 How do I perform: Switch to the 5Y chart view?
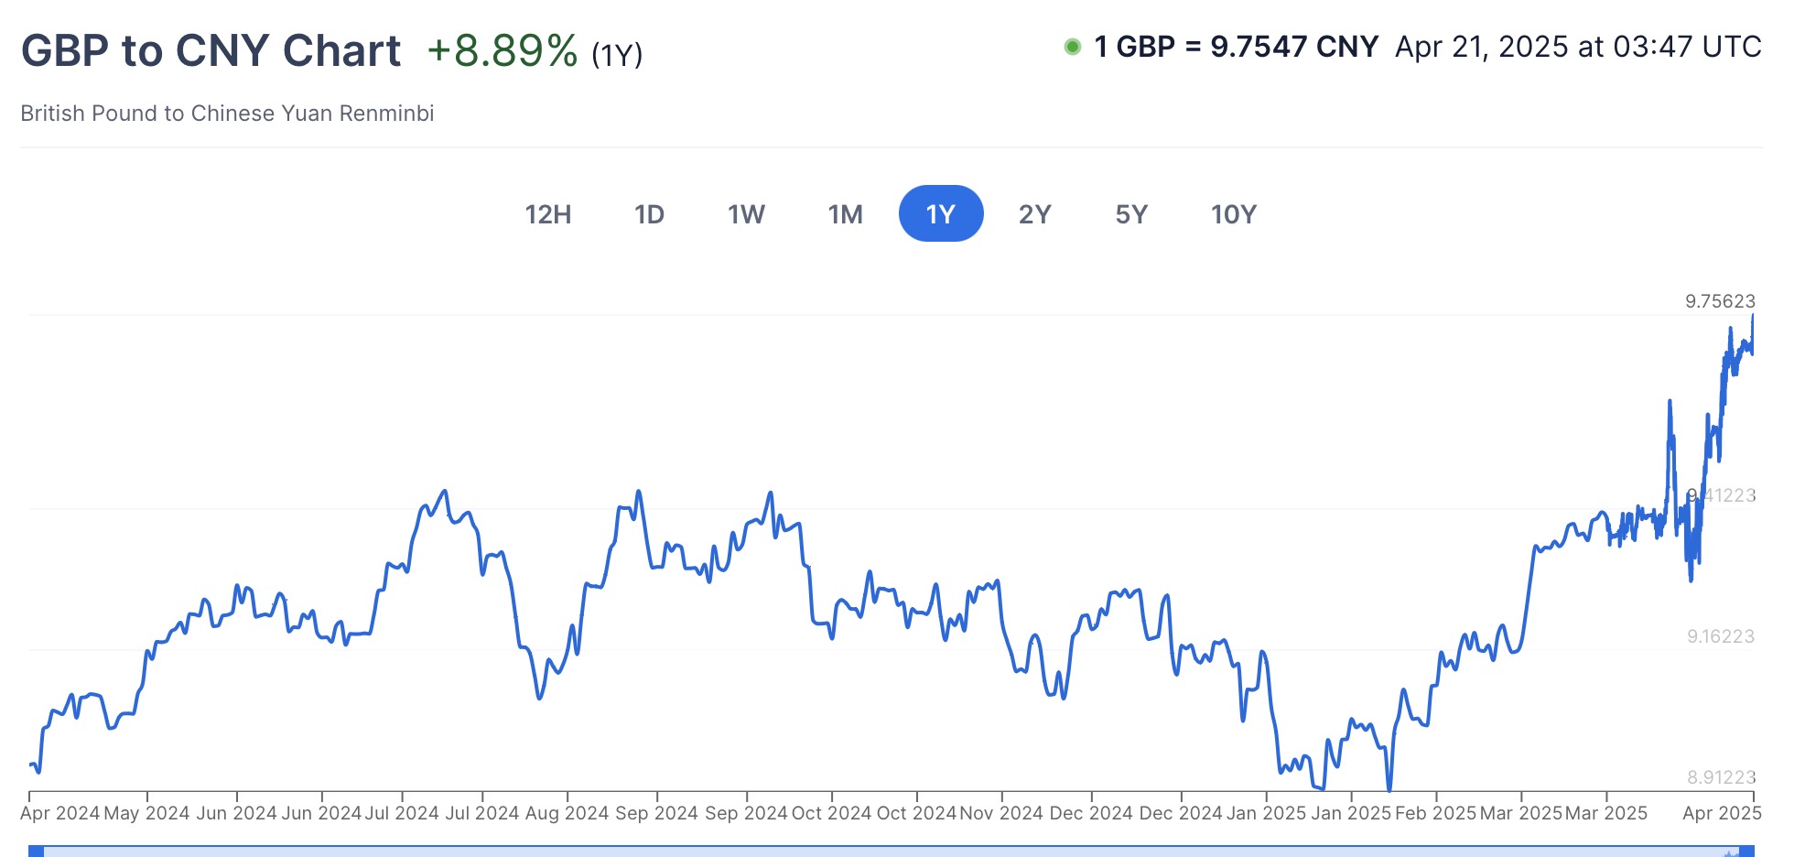[1131, 213]
